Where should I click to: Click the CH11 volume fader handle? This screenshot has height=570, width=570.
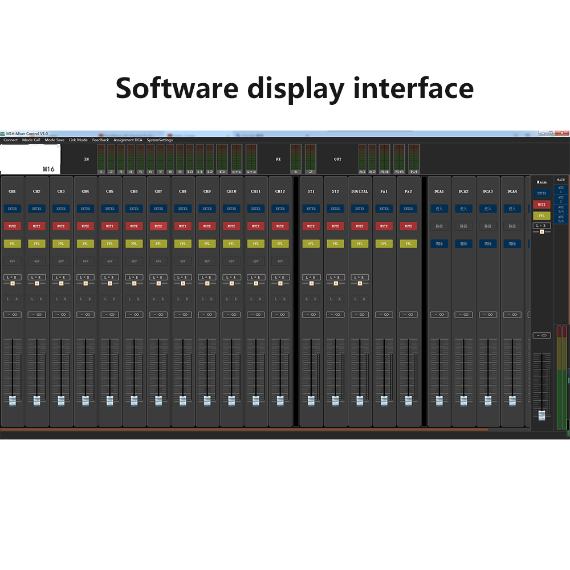(256, 401)
